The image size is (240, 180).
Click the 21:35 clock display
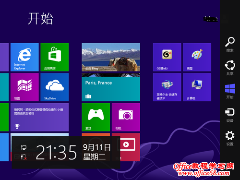point(56,153)
